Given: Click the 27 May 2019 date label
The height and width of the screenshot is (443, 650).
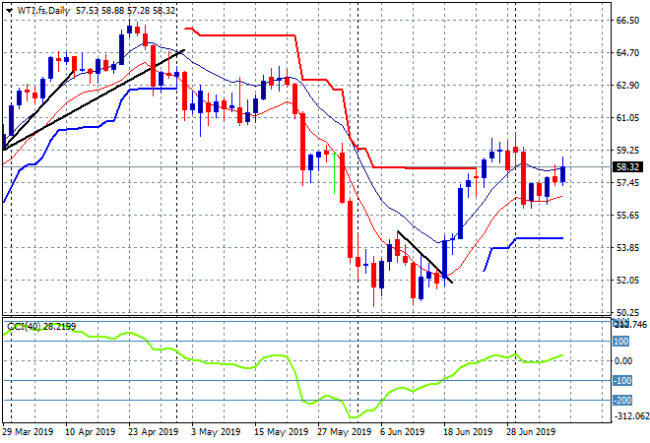Looking at the screenshot, I should (345, 432).
